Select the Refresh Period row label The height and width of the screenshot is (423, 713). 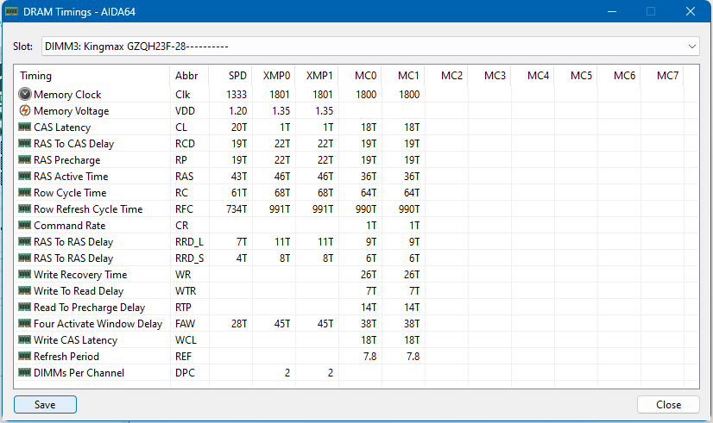[x=66, y=356]
